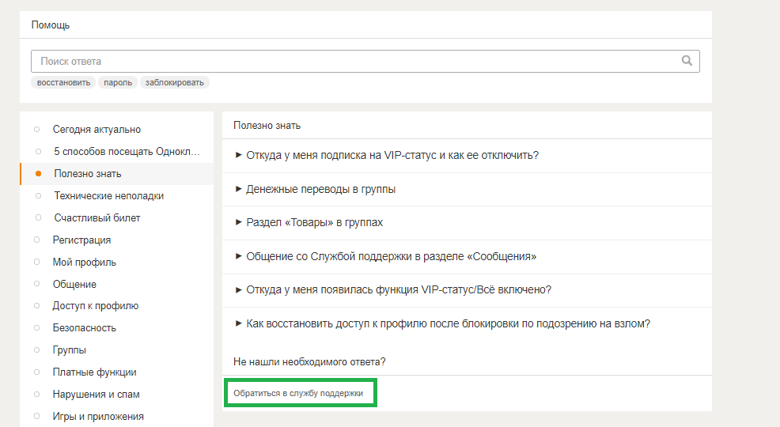Go to 'Счастливый билет' category
The image size is (780, 427).
97,217
